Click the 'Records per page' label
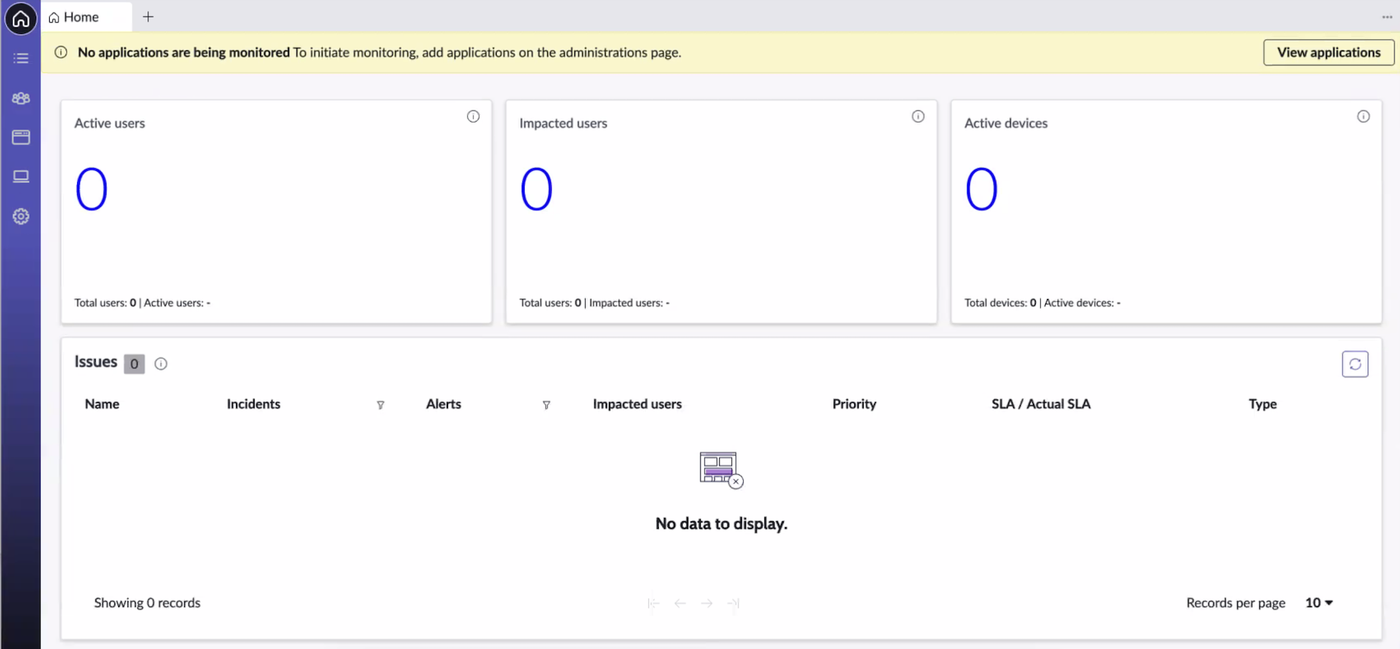 pyautogui.click(x=1236, y=603)
